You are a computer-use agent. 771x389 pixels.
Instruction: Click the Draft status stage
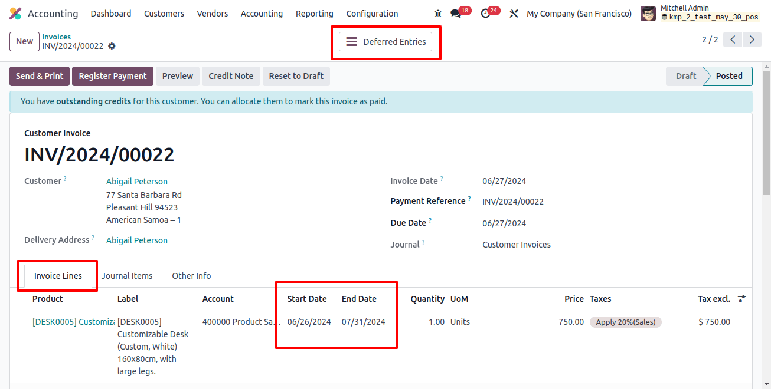(686, 76)
